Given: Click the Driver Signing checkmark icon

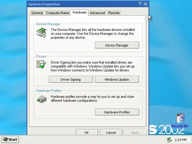Looking at the screenshot, I should point(41,64).
